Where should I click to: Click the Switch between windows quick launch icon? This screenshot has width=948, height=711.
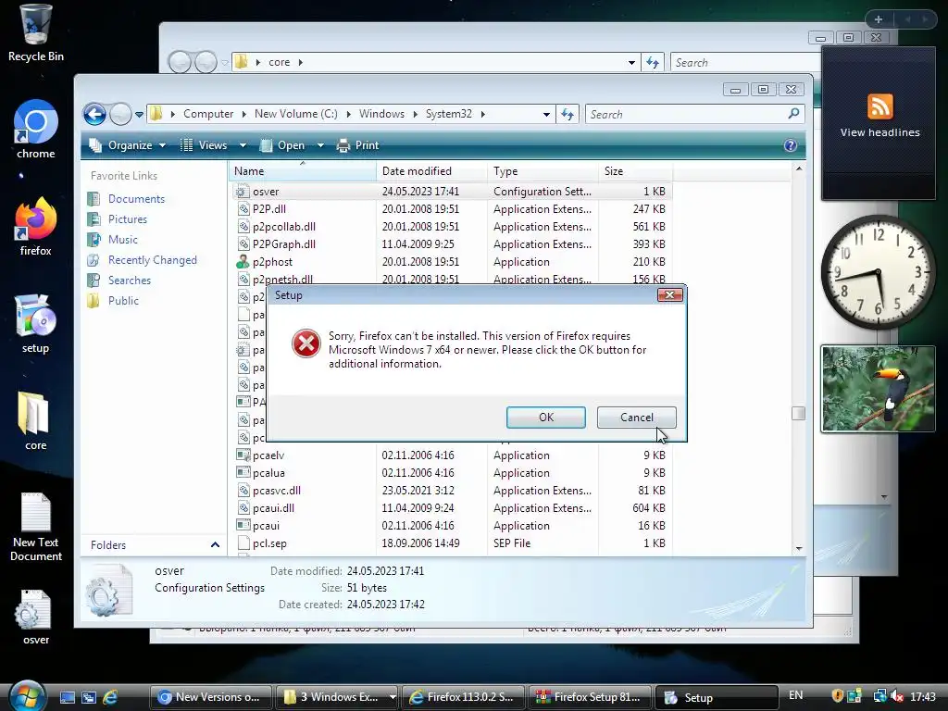pyautogui.click(x=88, y=697)
